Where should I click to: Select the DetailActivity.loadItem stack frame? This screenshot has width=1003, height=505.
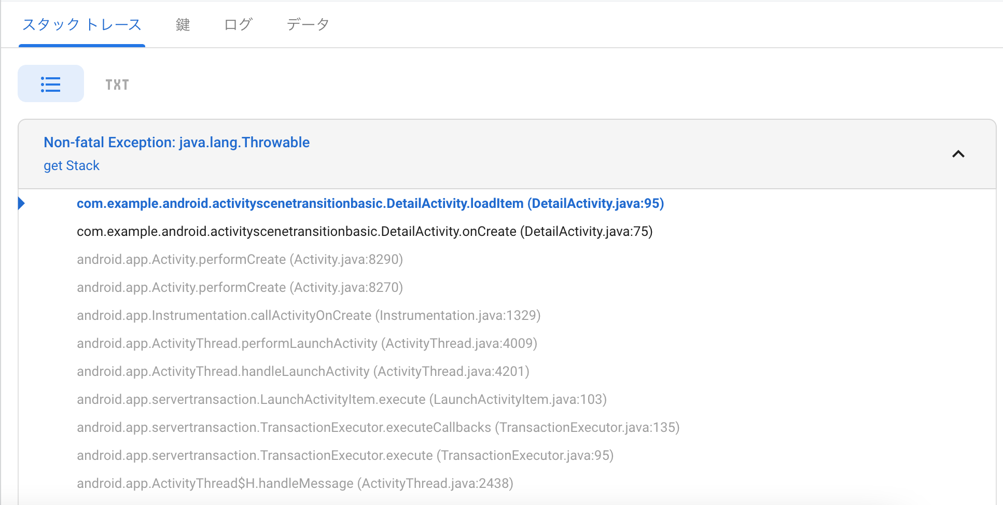[x=370, y=203]
